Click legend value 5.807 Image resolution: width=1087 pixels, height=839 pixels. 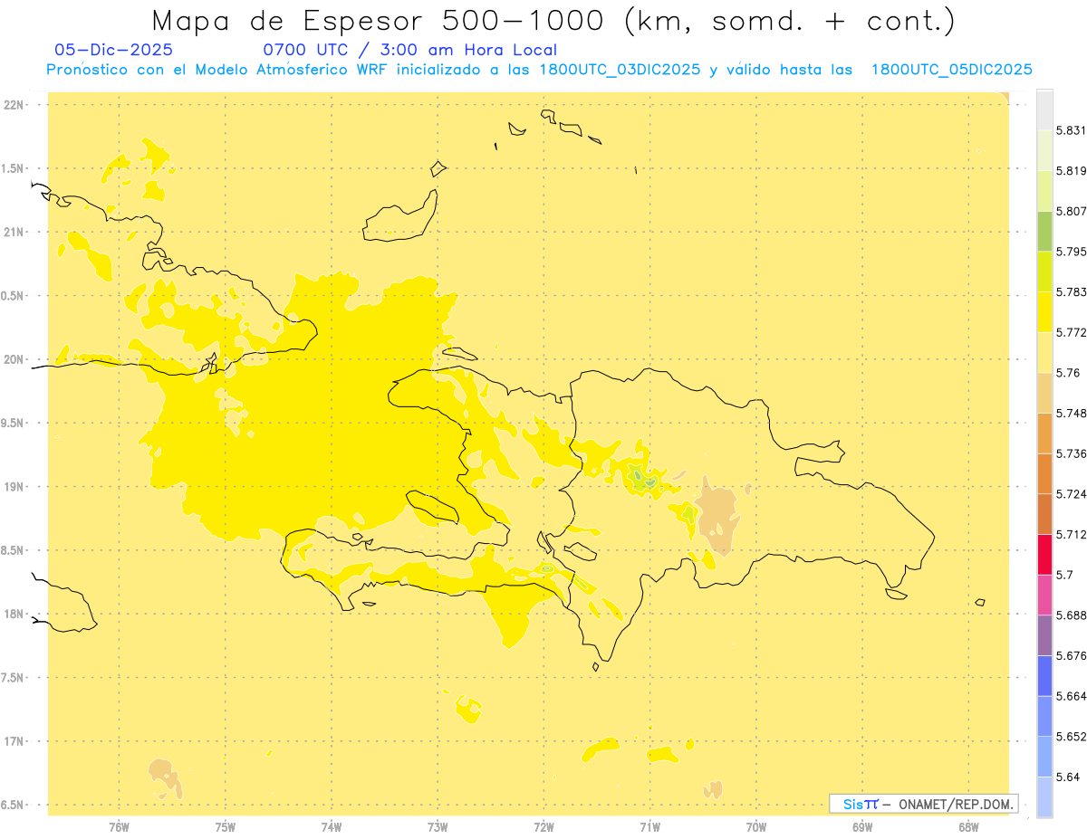[1071, 211]
